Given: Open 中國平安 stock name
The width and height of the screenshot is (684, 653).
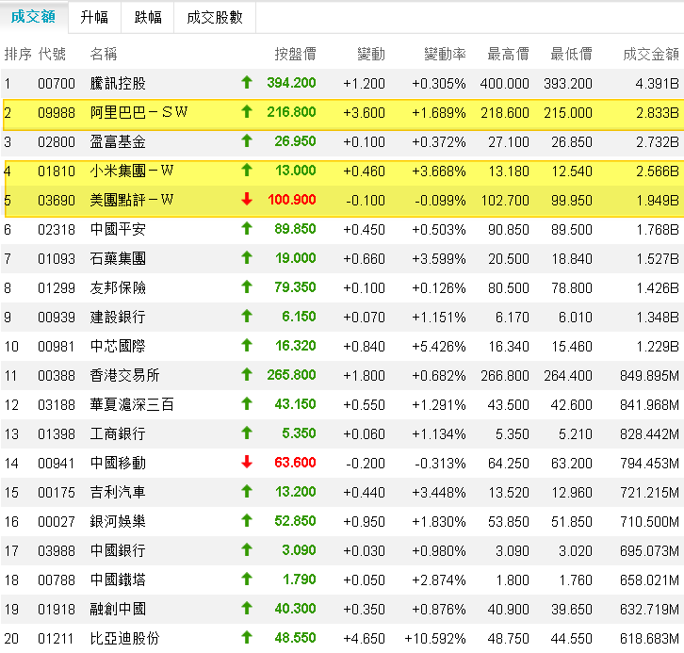Looking at the screenshot, I should (118, 229).
